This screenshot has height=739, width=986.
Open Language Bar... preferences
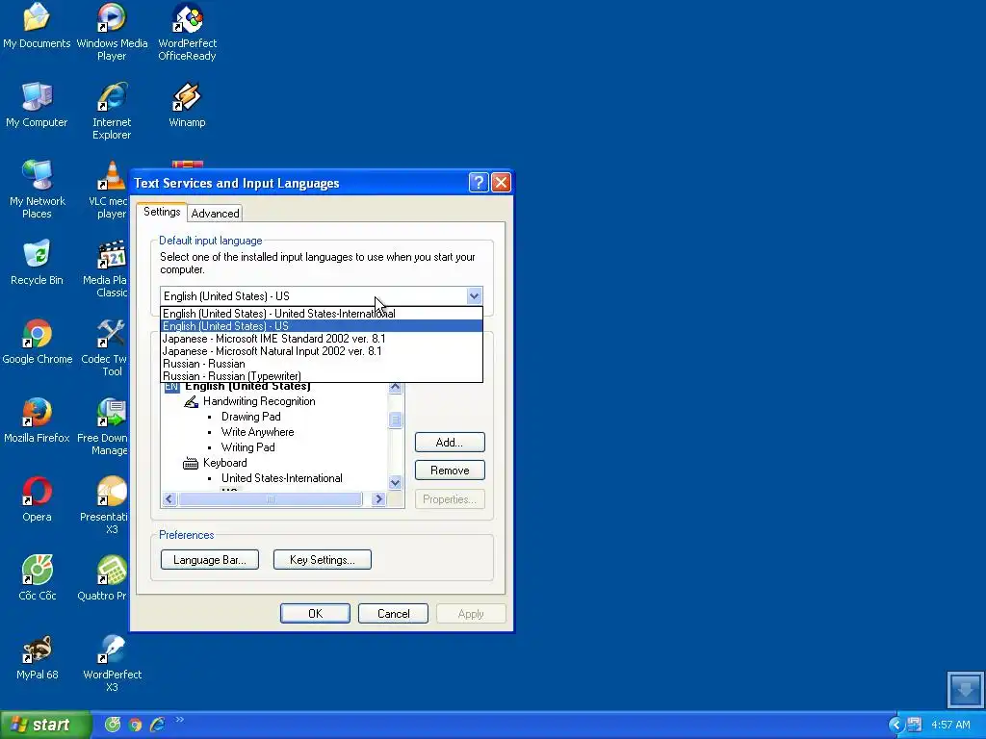(x=209, y=559)
